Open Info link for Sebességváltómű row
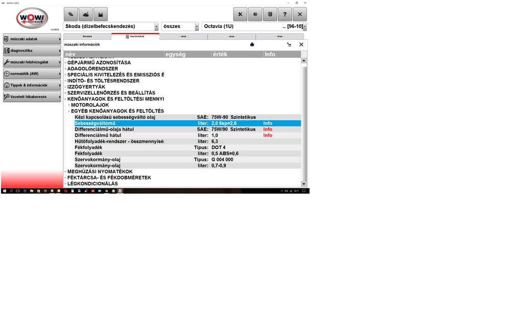The width and height of the screenshot is (514, 321). (x=268, y=123)
